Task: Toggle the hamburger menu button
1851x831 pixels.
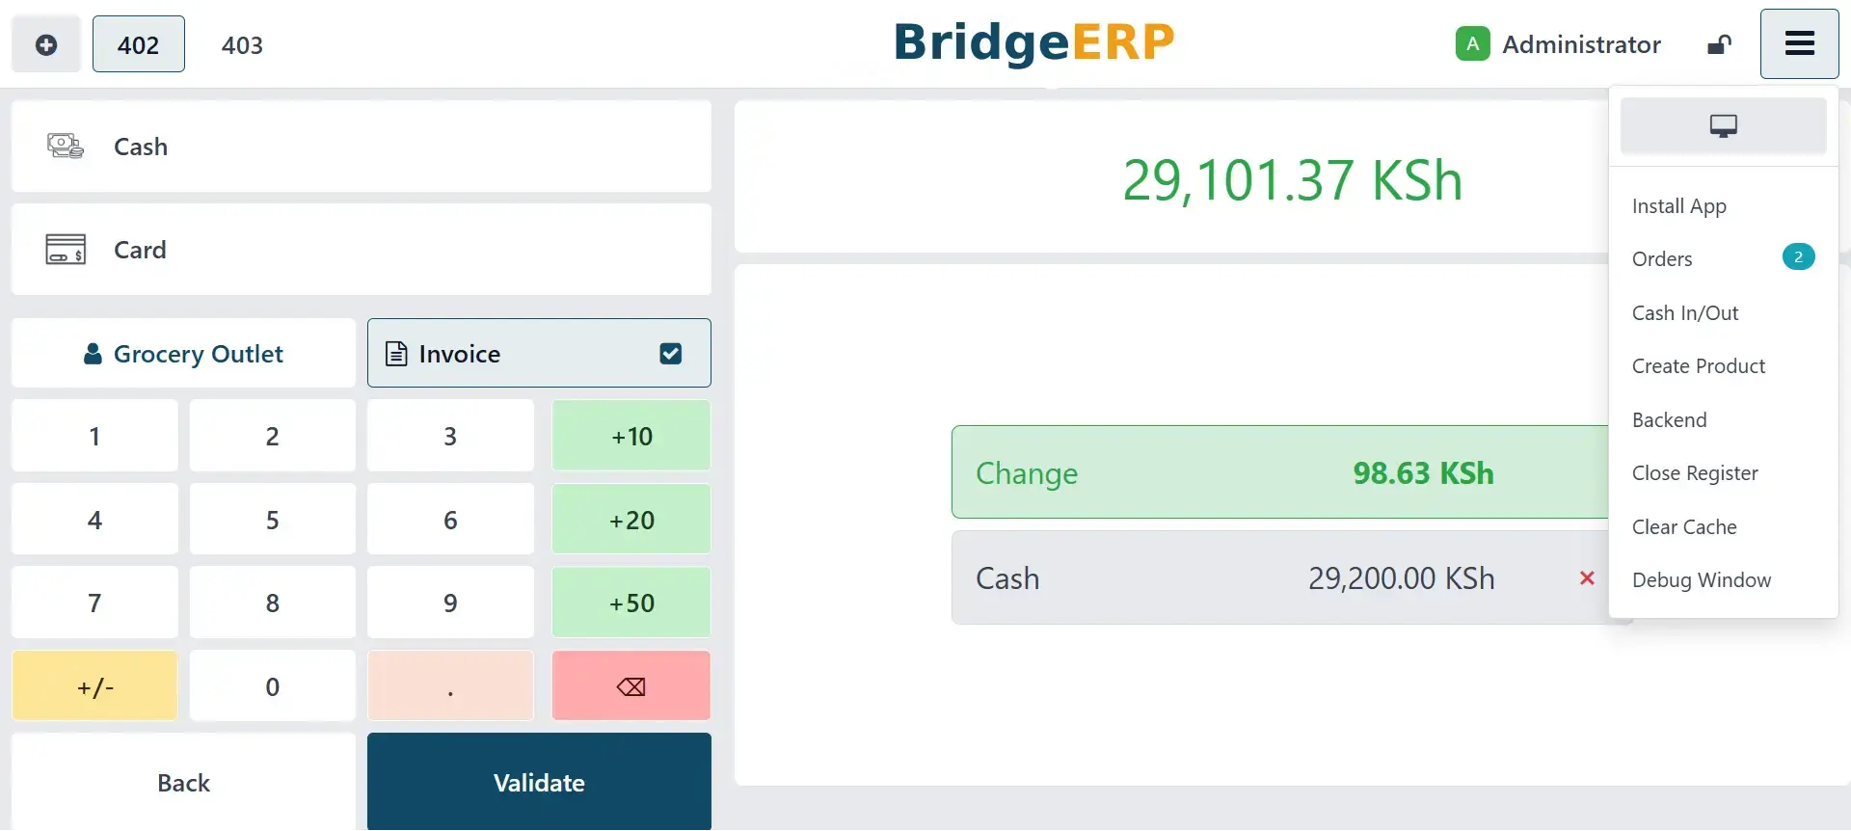Action: click(1799, 44)
